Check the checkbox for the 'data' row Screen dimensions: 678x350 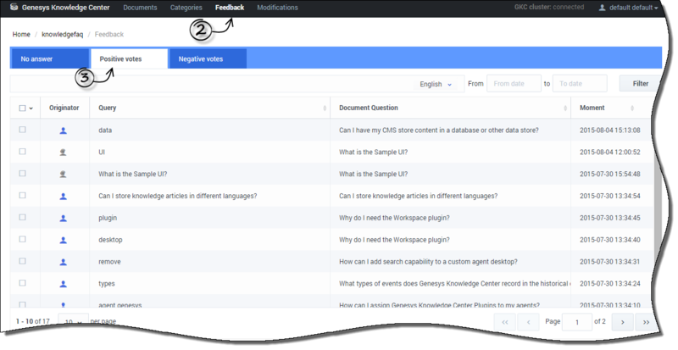23,130
